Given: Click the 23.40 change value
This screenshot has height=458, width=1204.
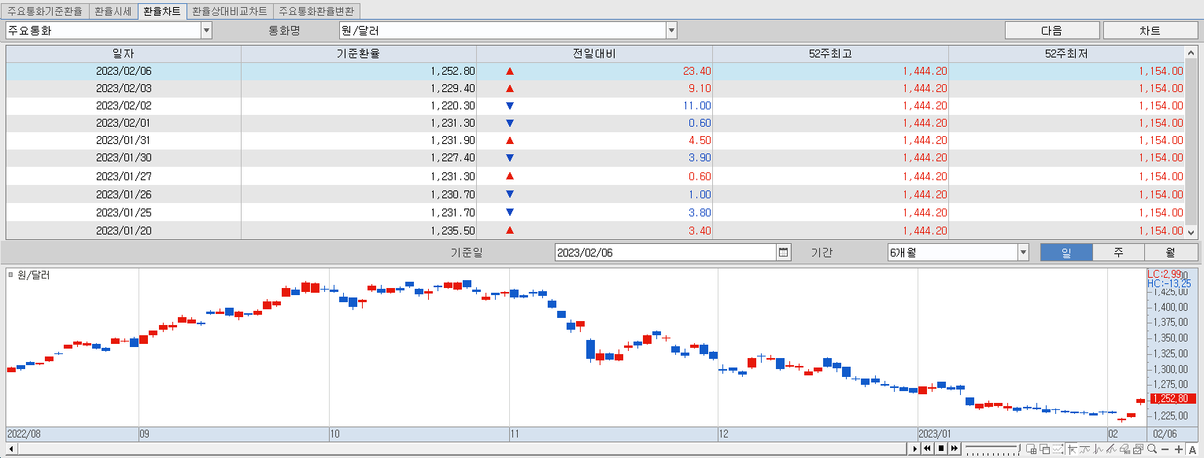Looking at the screenshot, I should pyautogui.click(x=697, y=71).
